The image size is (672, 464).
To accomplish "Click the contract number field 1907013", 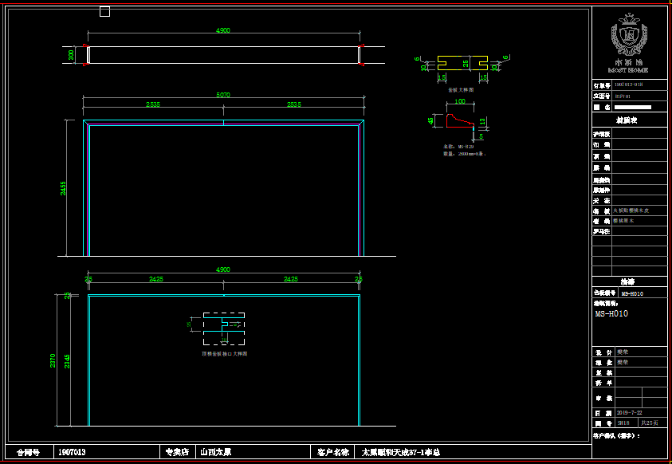I will click(72, 452).
